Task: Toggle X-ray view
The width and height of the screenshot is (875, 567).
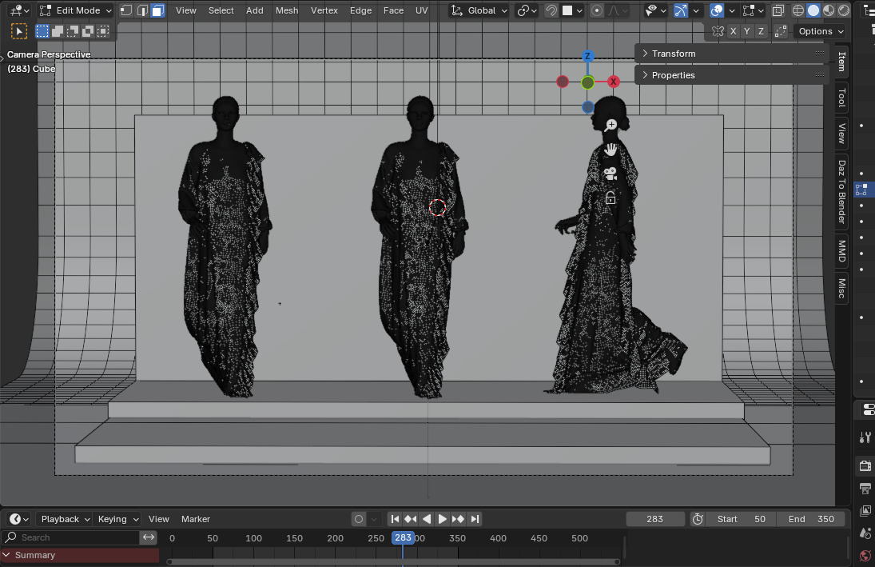Action: (778, 10)
